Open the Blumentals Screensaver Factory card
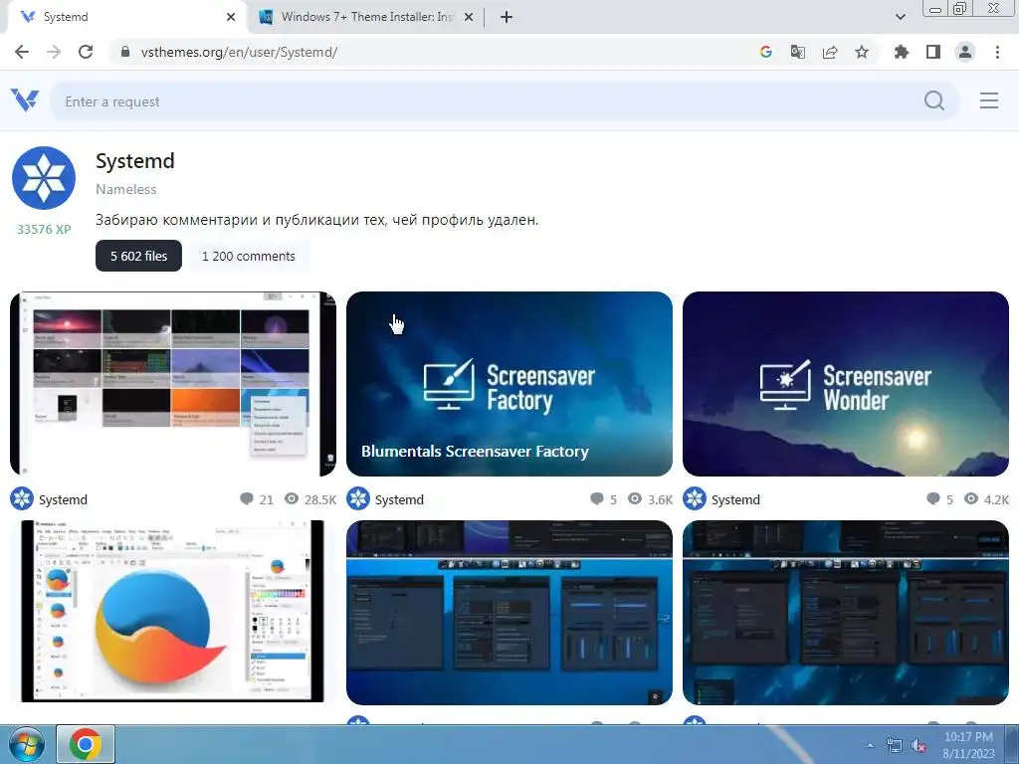 [509, 384]
